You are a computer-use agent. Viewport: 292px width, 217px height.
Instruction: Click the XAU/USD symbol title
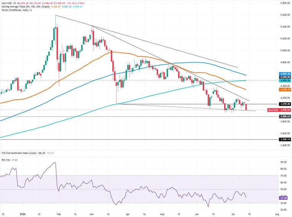tap(6, 3)
